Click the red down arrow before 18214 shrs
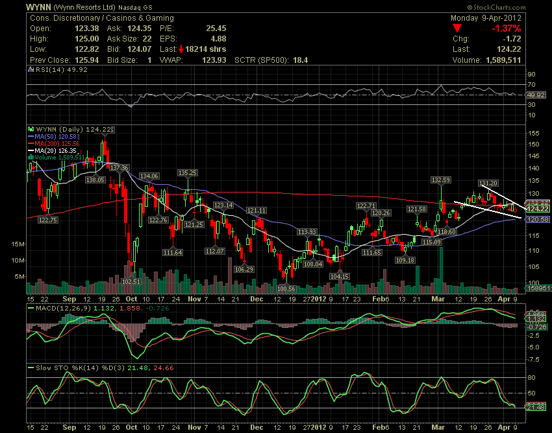 pos(181,49)
